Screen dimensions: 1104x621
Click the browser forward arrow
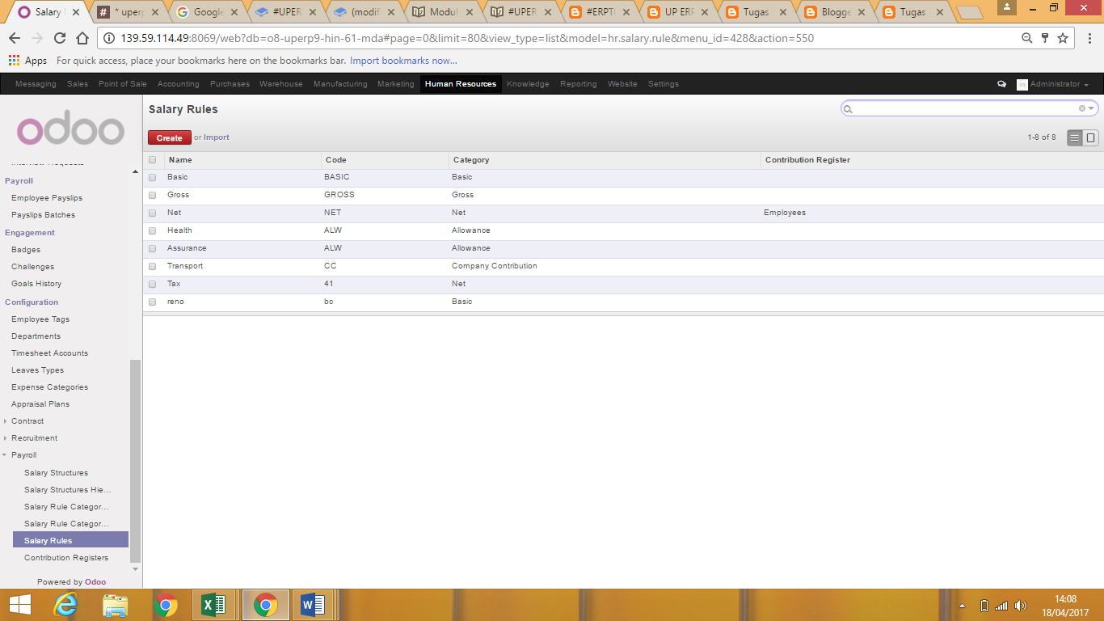click(37, 38)
